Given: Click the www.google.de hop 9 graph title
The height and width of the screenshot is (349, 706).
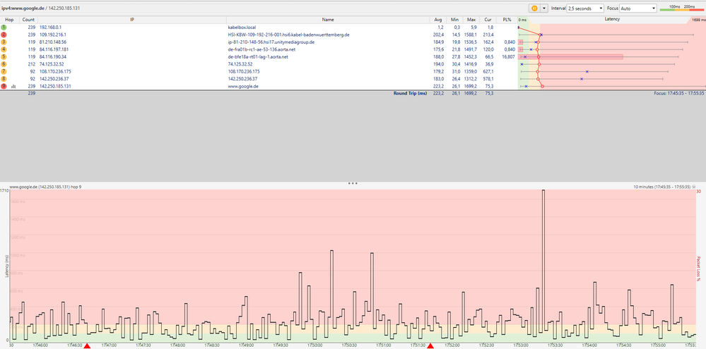Looking at the screenshot, I should click(45, 186).
